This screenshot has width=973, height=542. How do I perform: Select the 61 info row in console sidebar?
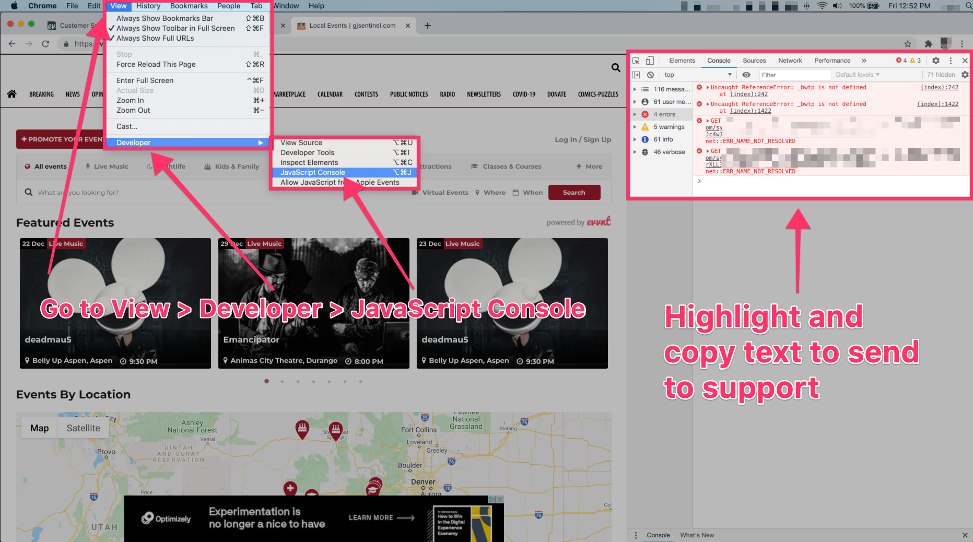pos(661,139)
